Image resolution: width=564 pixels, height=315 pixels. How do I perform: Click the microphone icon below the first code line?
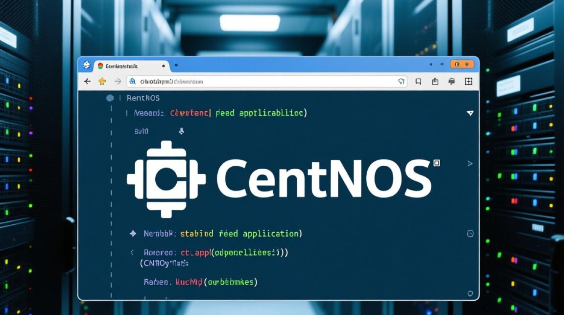[181, 131]
